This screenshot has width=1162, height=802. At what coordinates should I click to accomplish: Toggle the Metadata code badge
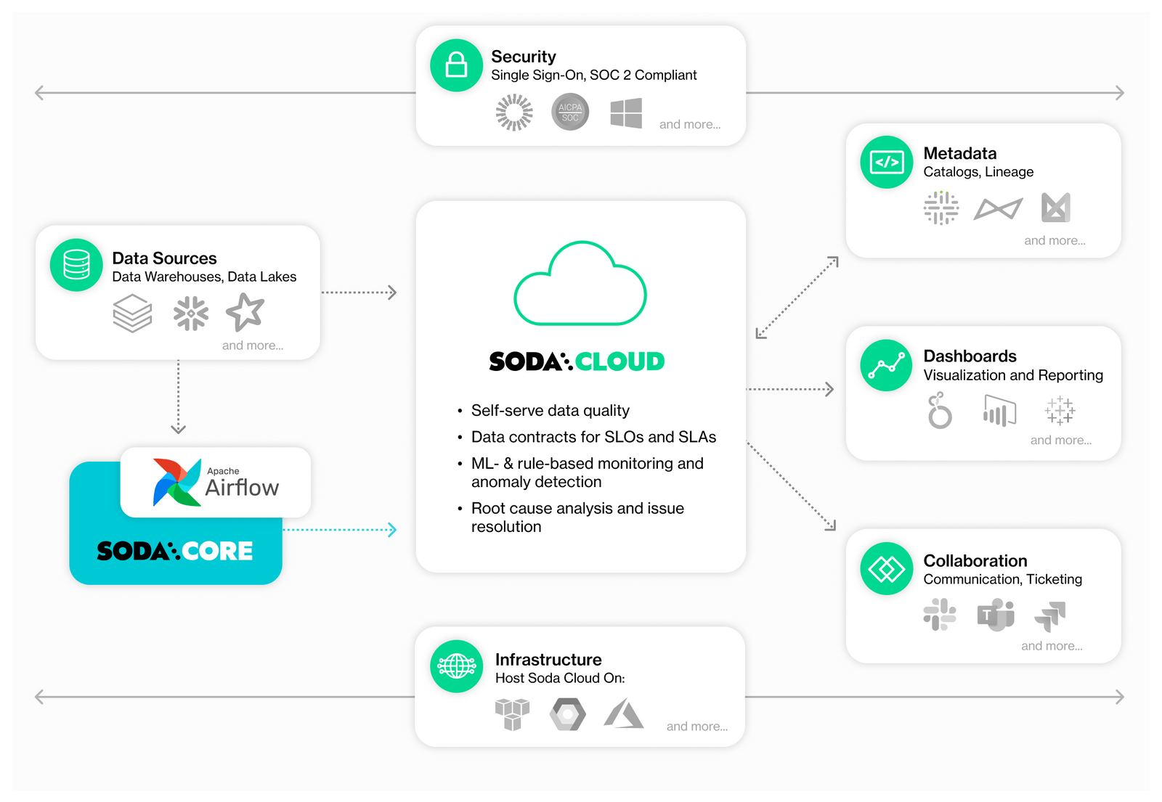886,162
